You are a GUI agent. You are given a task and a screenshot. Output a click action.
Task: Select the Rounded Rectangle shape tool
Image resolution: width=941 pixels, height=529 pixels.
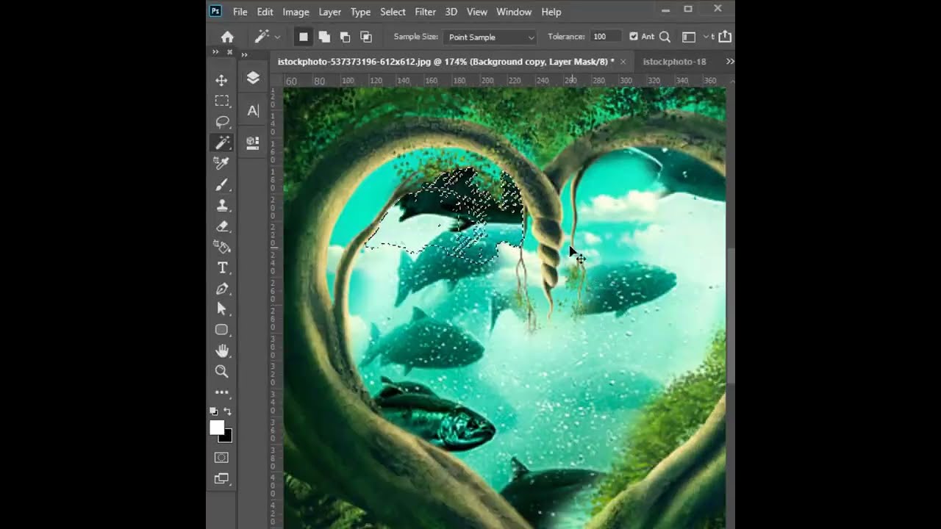coord(221,330)
